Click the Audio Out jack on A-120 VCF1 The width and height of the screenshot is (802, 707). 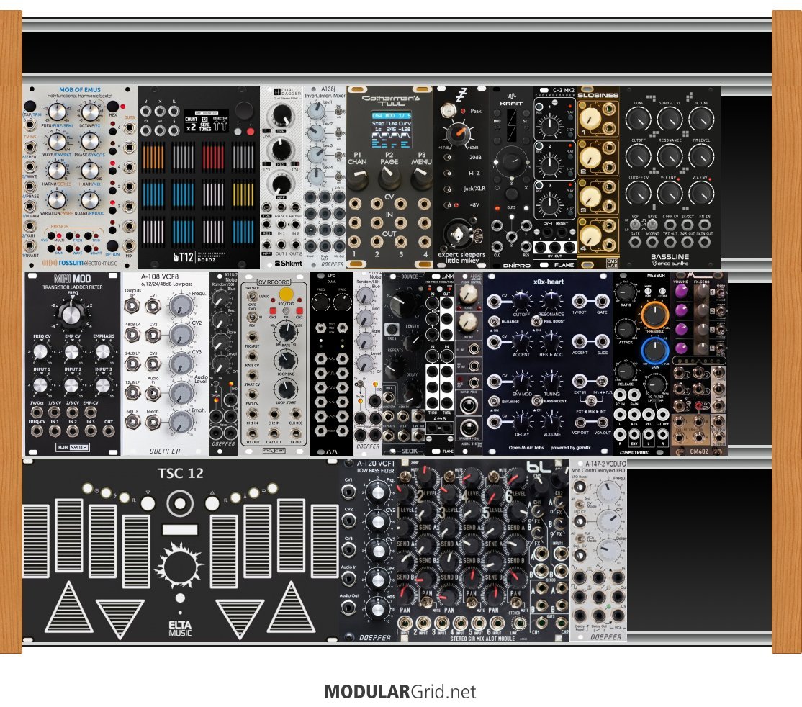pyautogui.click(x=349, y=608)
